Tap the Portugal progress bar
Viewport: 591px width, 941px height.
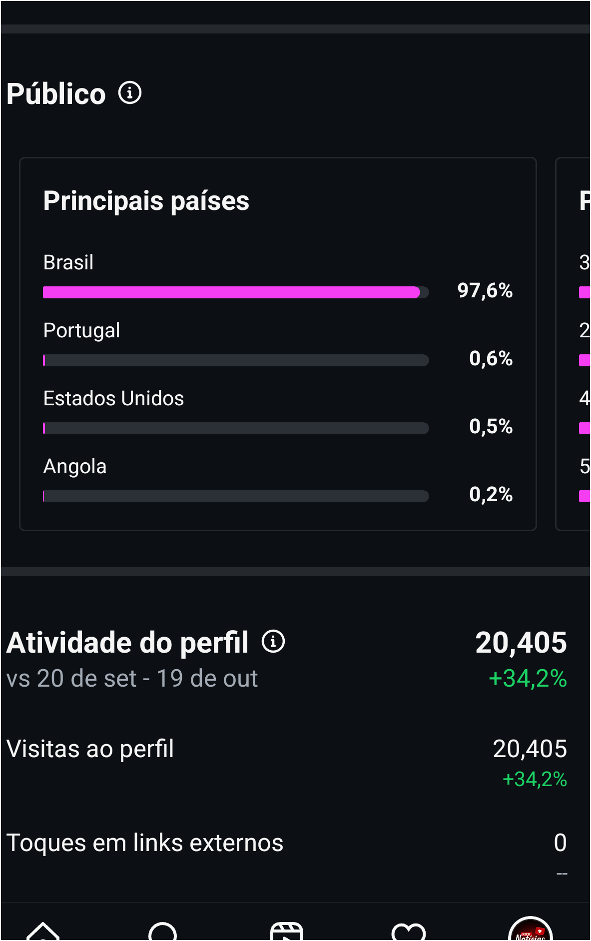click(236, 360)
